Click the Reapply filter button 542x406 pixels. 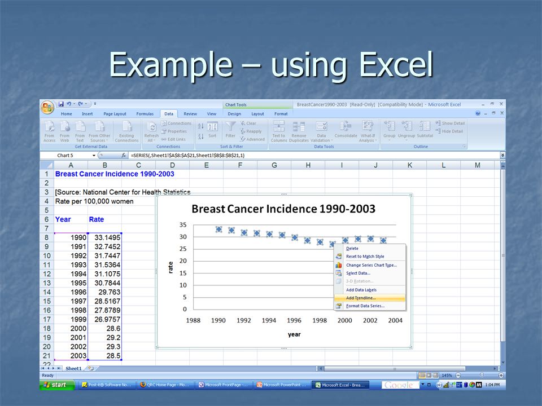click(x=251, y=131)
